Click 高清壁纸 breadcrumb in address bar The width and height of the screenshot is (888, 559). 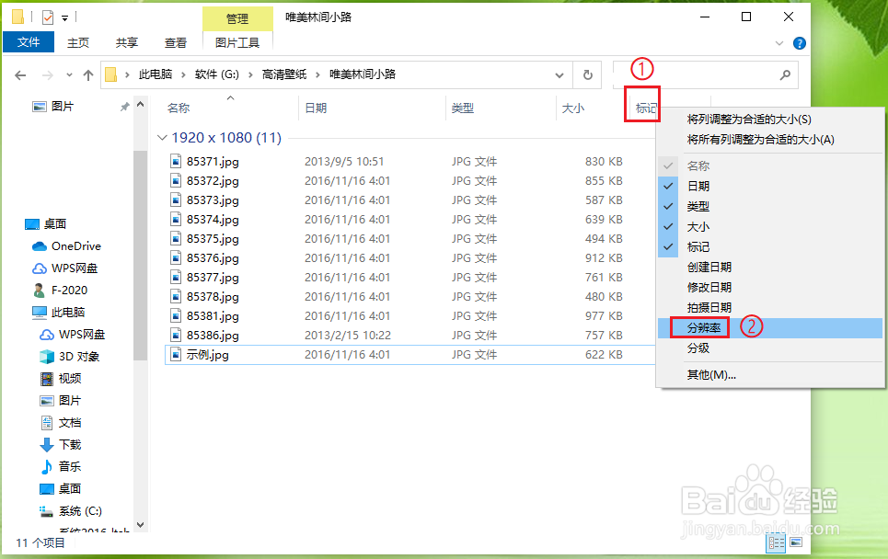coord(284,74)
